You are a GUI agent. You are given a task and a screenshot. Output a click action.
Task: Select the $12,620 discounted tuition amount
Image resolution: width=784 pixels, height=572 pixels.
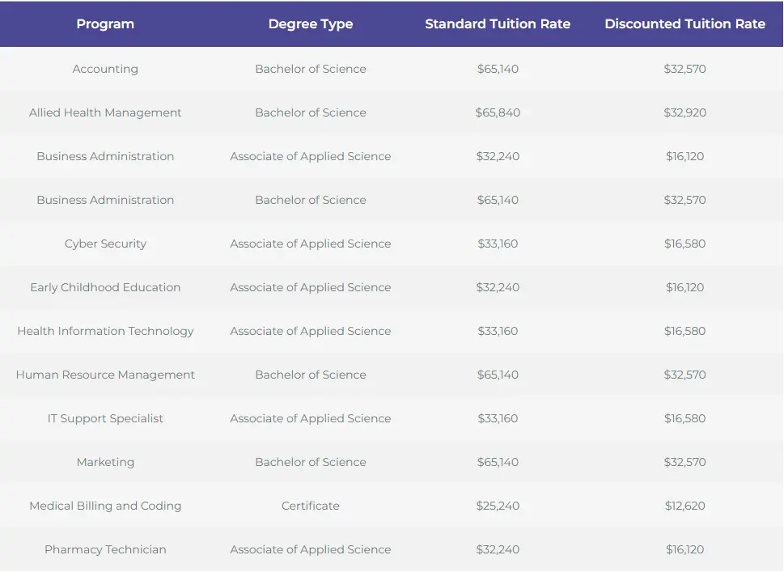click(x=684, y=506)
